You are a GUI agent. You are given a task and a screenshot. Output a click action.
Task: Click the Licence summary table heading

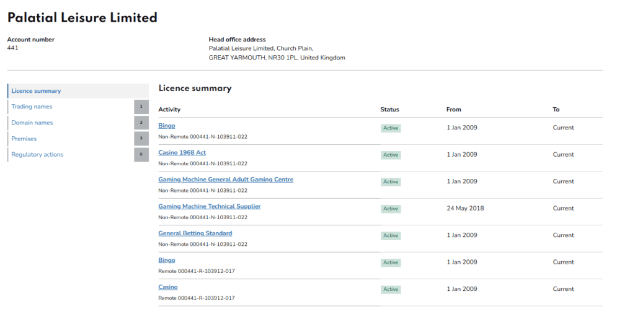tap(195, 88)
